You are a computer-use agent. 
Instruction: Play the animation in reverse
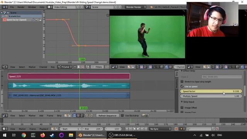[134, 129]
